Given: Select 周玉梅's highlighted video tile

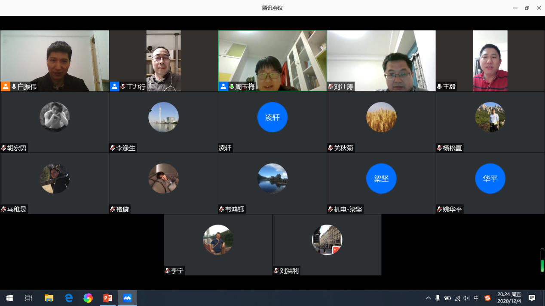Looking at the screenshot, I should [x=272, y=61].
